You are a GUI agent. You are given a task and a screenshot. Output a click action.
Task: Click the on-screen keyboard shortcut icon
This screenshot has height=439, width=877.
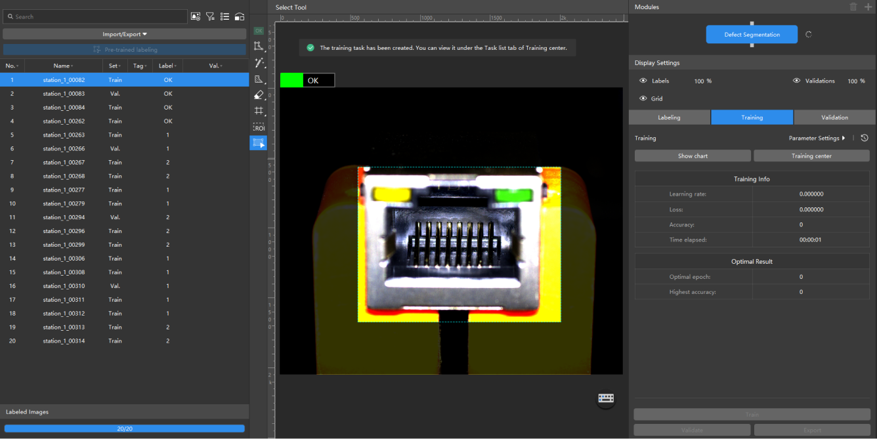[x=605, y=398]
